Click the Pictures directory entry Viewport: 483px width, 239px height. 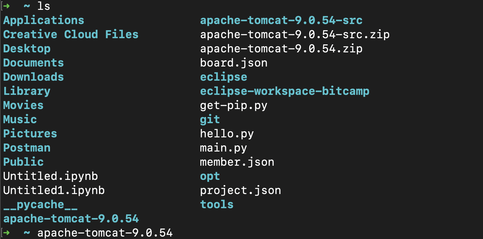tap(30, 134)
